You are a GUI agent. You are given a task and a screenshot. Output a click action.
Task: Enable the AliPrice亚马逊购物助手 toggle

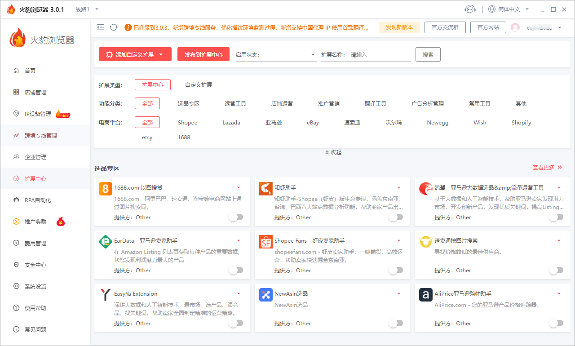tap(556, 323)
